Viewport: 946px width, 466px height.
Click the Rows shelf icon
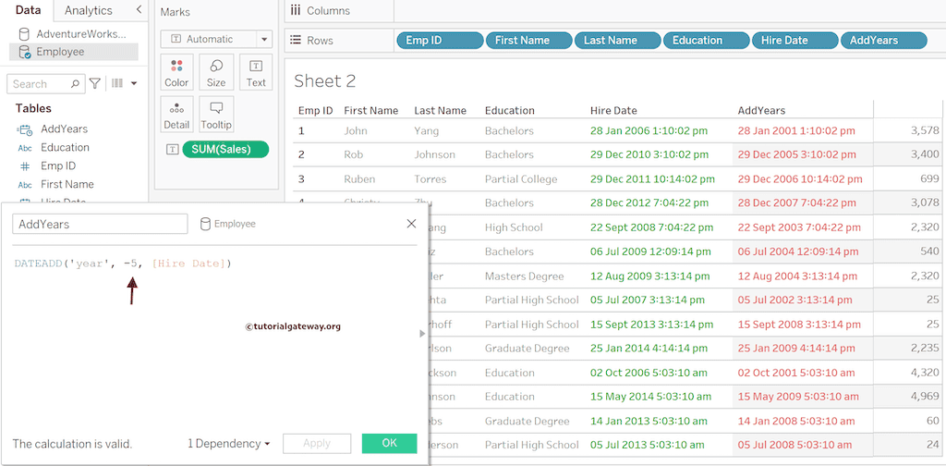pyautogui.click(x=296, y=40)
